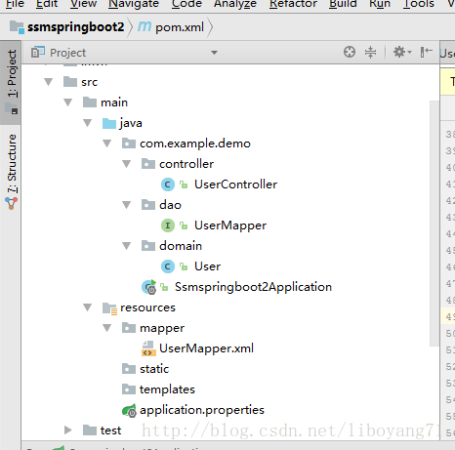Click the static folder icon
Screen dimensions: 455x450
[x=129, y=369]
